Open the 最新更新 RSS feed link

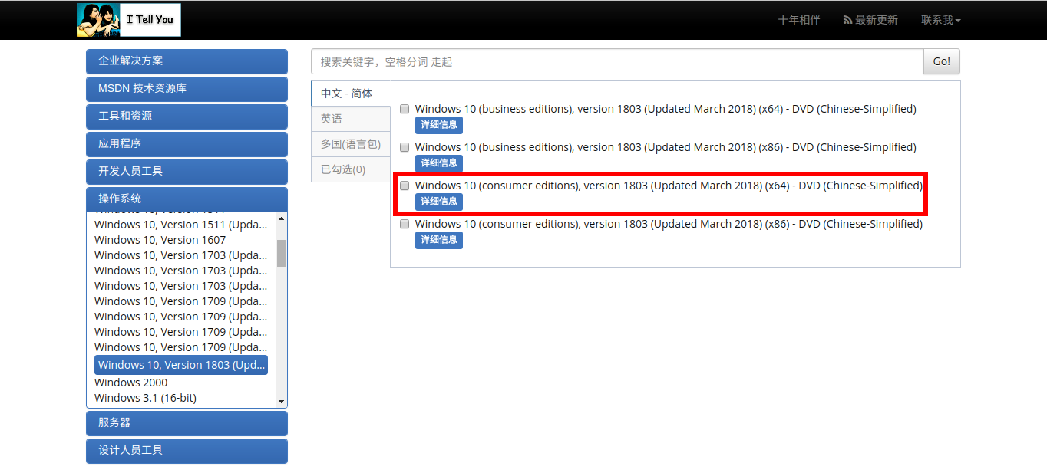(870, 20)
